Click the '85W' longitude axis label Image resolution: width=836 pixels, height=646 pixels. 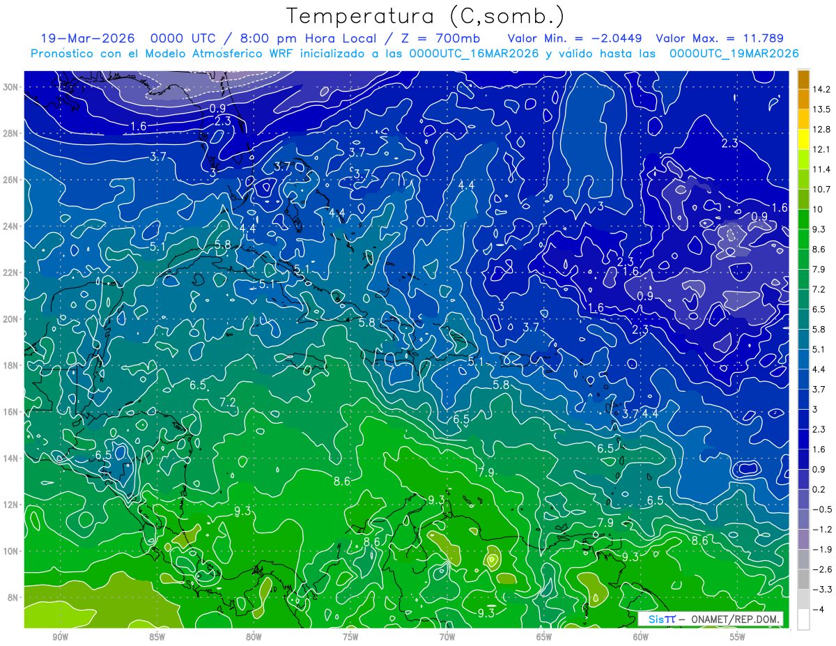pos(157,637)
